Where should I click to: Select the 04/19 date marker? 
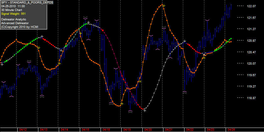(127, 130)
